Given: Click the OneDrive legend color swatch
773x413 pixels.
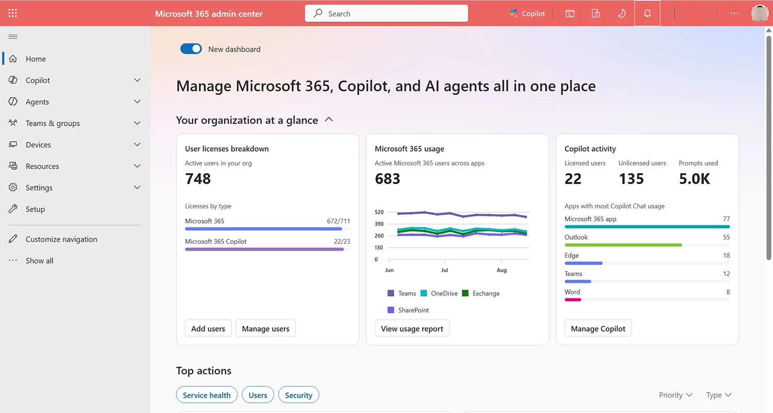Looking at the screenshot, I should (x=424, y=293).
